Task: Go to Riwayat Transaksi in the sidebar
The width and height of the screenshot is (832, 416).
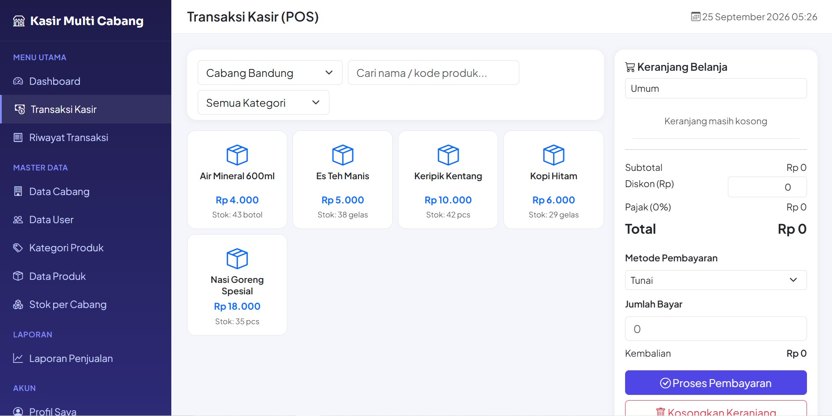Action: (x=86, y=137)
